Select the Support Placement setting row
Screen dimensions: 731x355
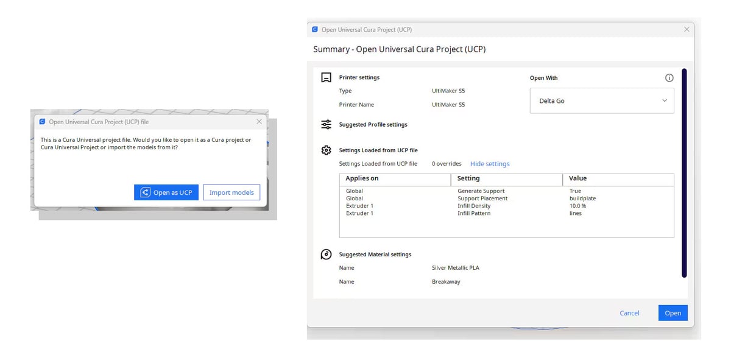click(506, 199)
